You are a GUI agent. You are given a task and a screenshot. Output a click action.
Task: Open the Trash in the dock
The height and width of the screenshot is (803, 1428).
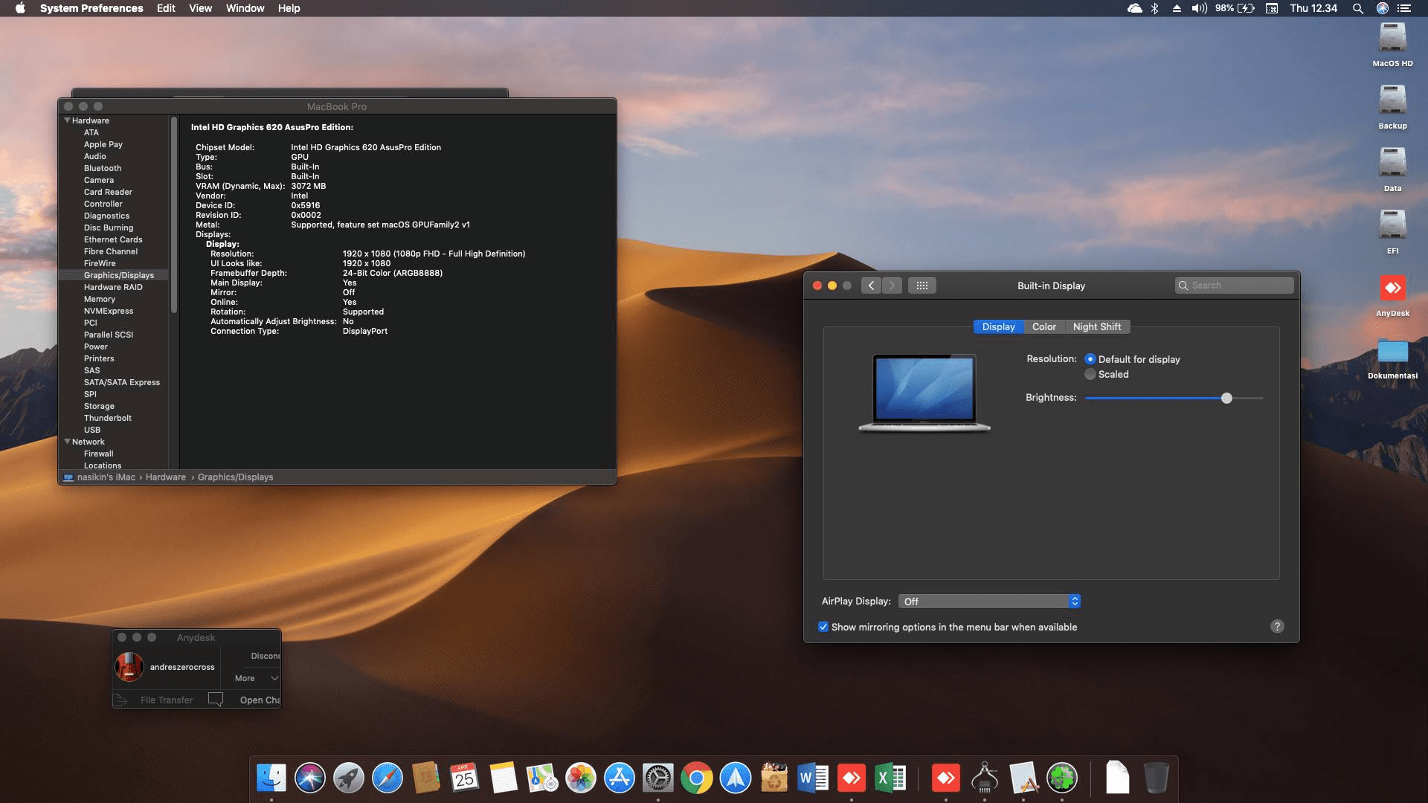[1156, 778]
